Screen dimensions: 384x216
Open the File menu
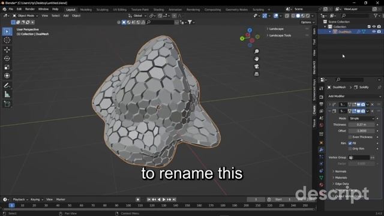11,9
